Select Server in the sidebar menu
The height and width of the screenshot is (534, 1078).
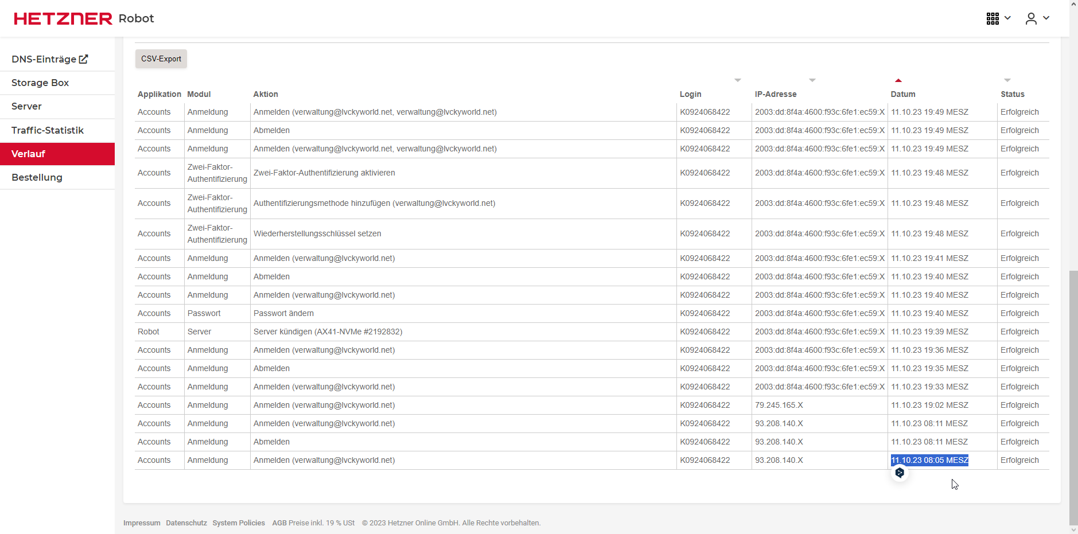26,106
